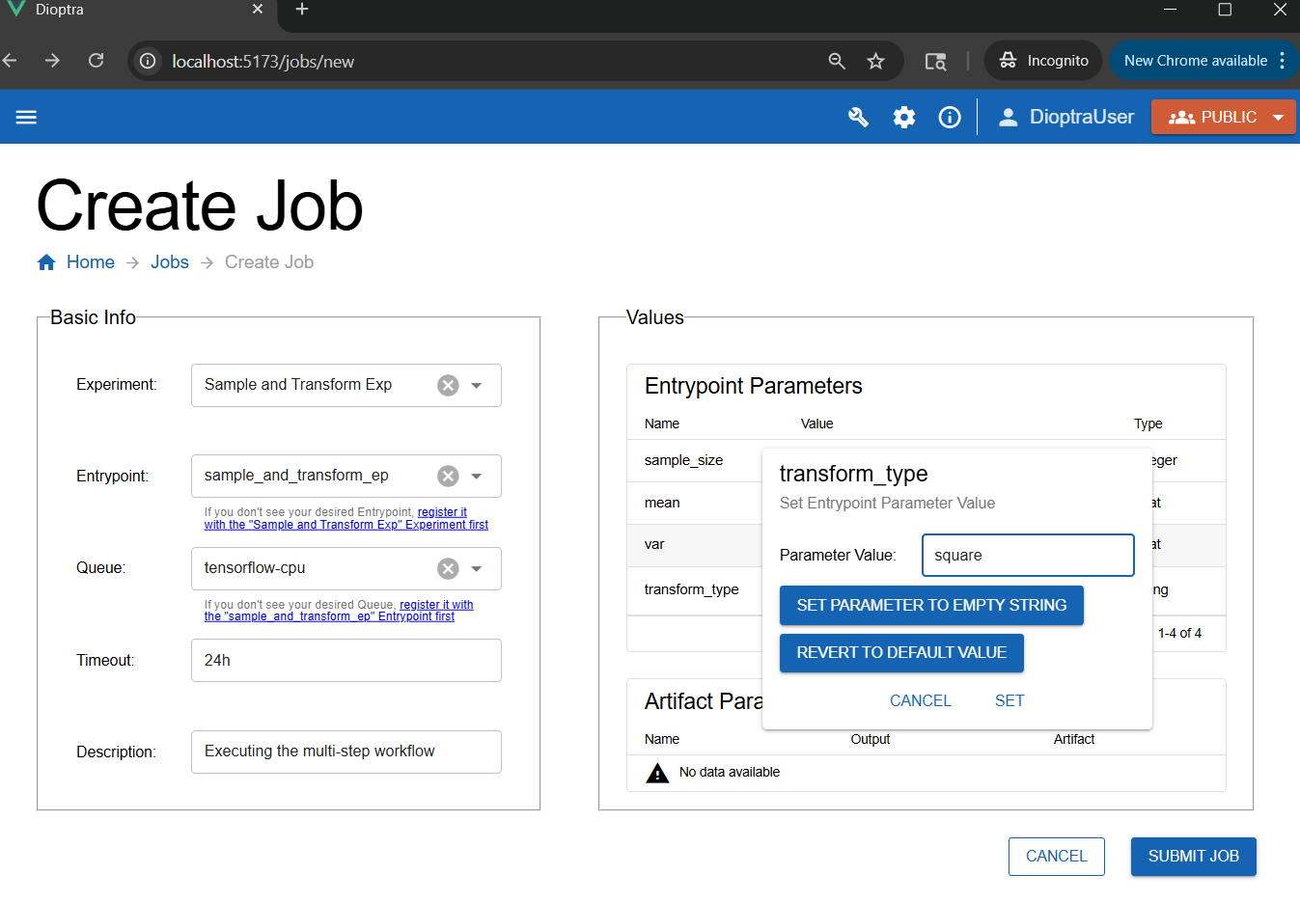Click the DioptraUser account icon

[x=1009, y=117]
